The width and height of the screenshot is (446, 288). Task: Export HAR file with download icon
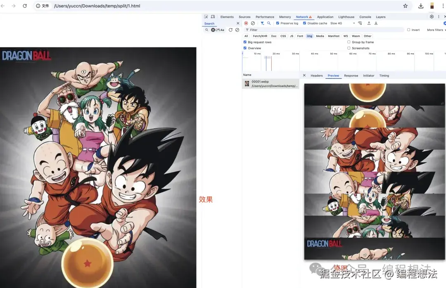click(376, 24)
